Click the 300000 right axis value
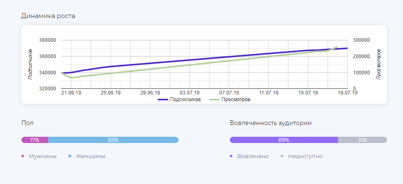Image resolution: width=403 pixels, height=184 pixels. 361,40
